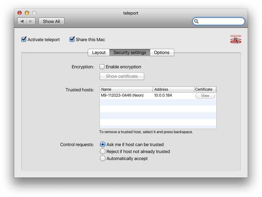The height and width of the screenshot is (197, 262).
Task: Click the forward navigation arrow
Action: pos(31,21)
